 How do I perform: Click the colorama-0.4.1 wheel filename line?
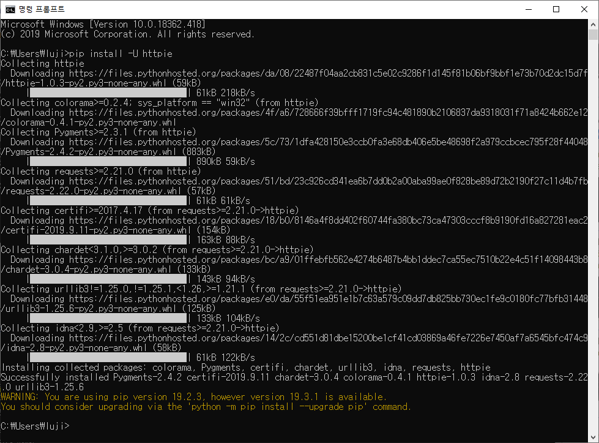pyautogui.click(x=88, y=123)
